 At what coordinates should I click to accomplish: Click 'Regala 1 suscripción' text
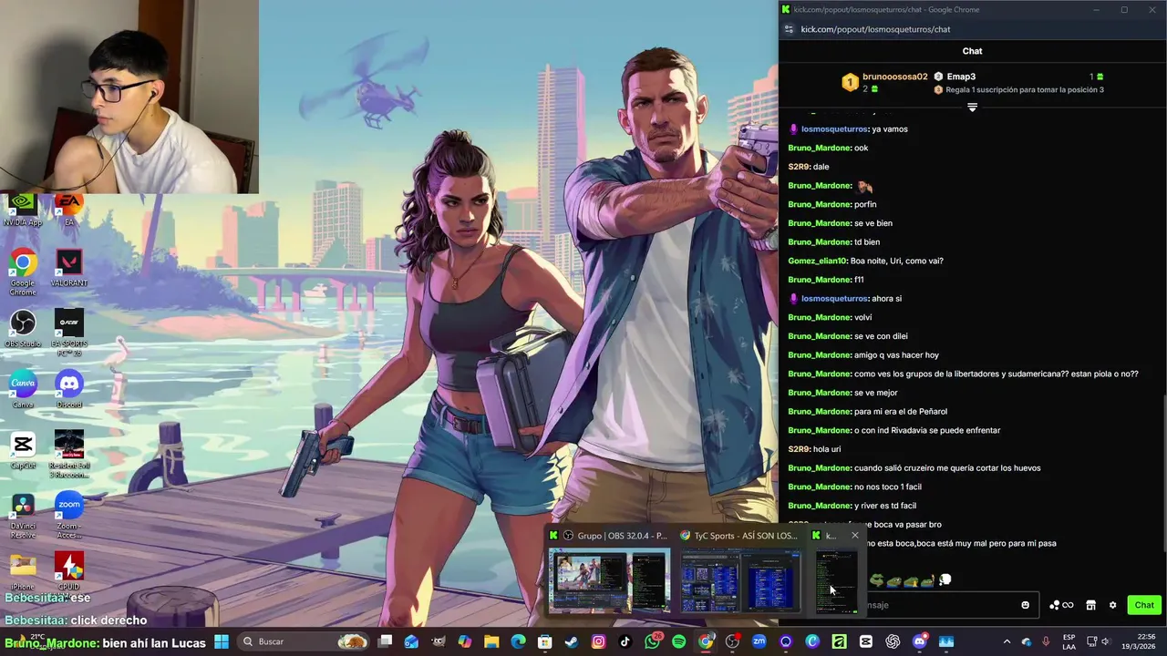pyautogui.click(x=1024, y=90)
